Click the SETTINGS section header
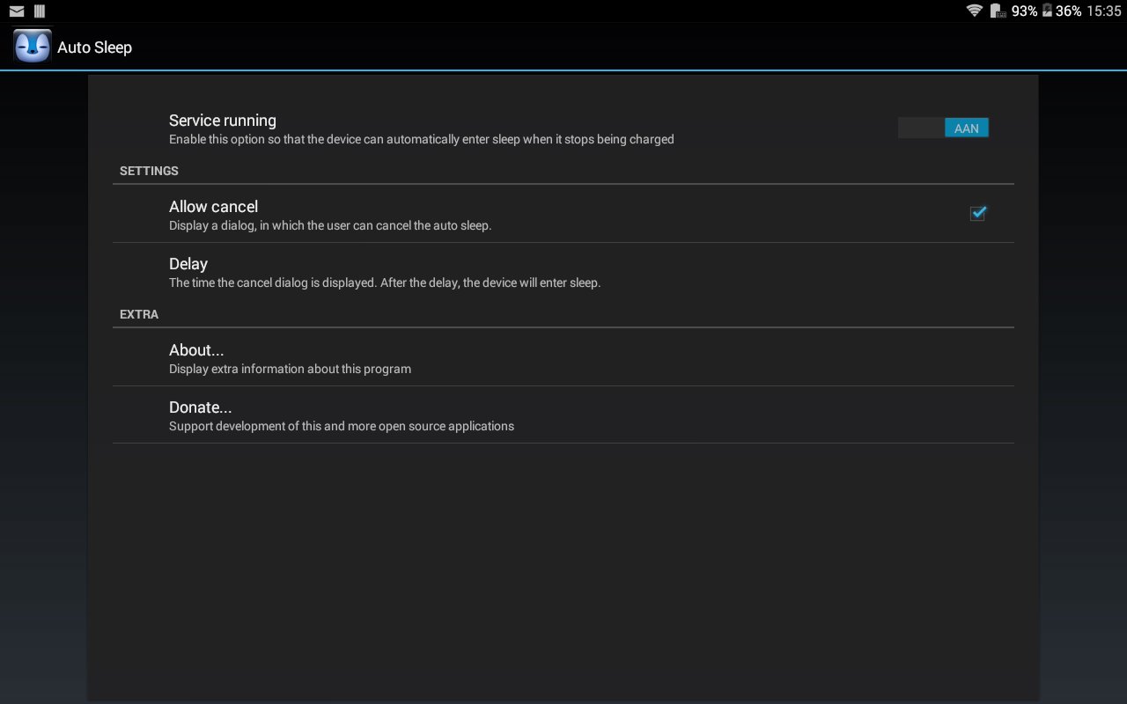Viewport: 1127px width, 704px height. (x=149, y=171)
